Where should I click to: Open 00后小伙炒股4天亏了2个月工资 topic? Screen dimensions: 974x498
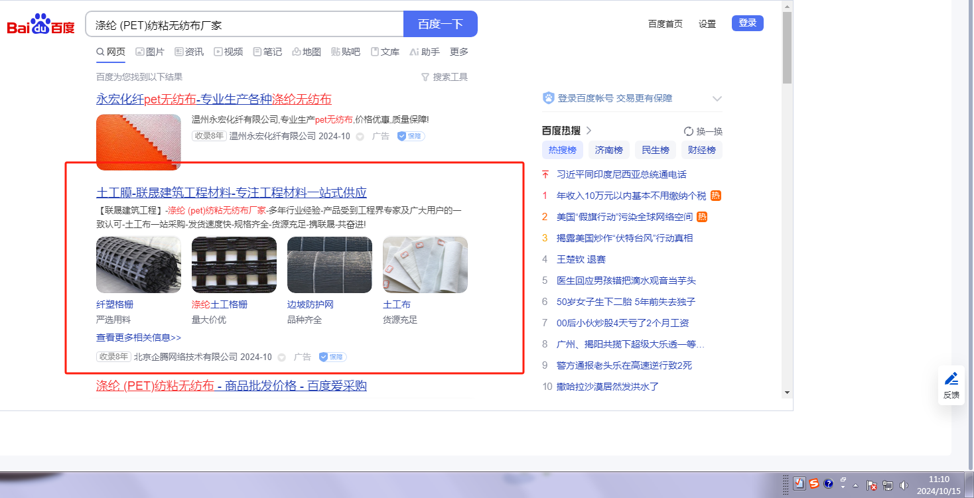click(623, 323)
